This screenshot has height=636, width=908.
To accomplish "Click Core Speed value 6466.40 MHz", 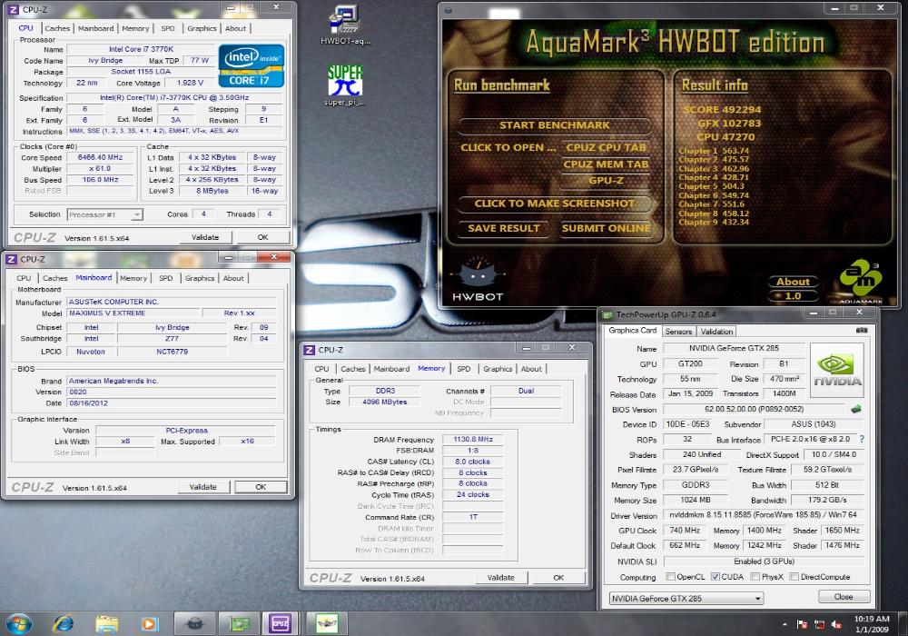I will 100,157.
